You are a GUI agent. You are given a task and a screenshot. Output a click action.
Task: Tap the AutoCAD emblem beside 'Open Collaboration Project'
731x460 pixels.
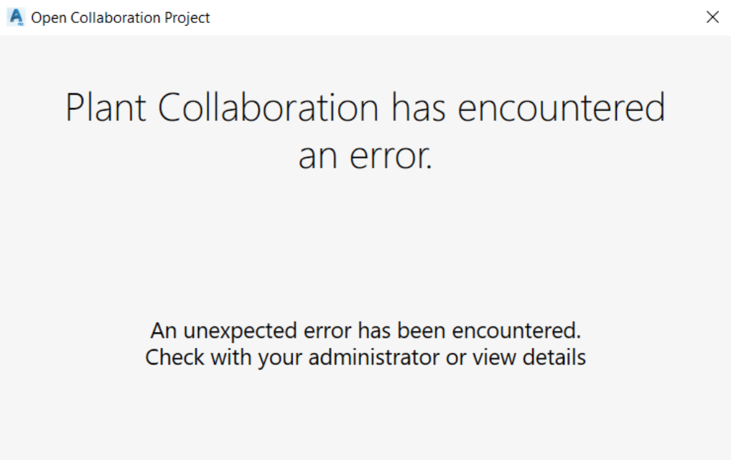[14, 17]
